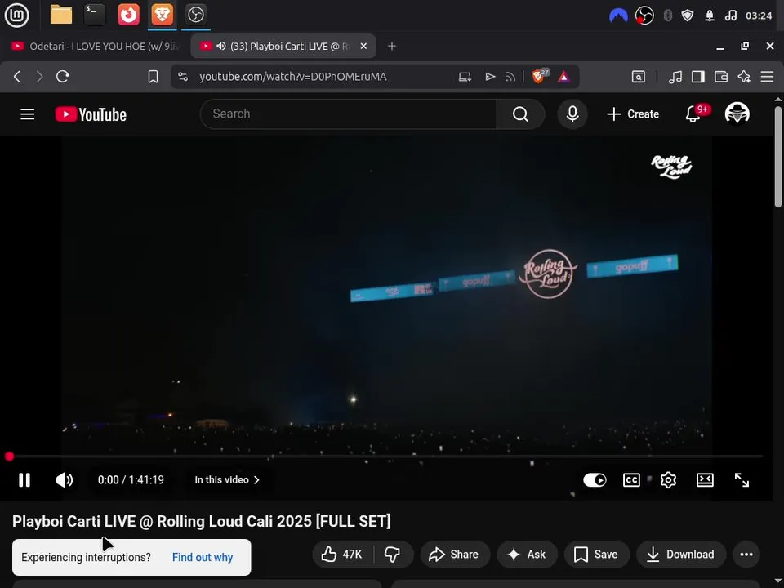Toggle closed captions

(x=631, y=480)
